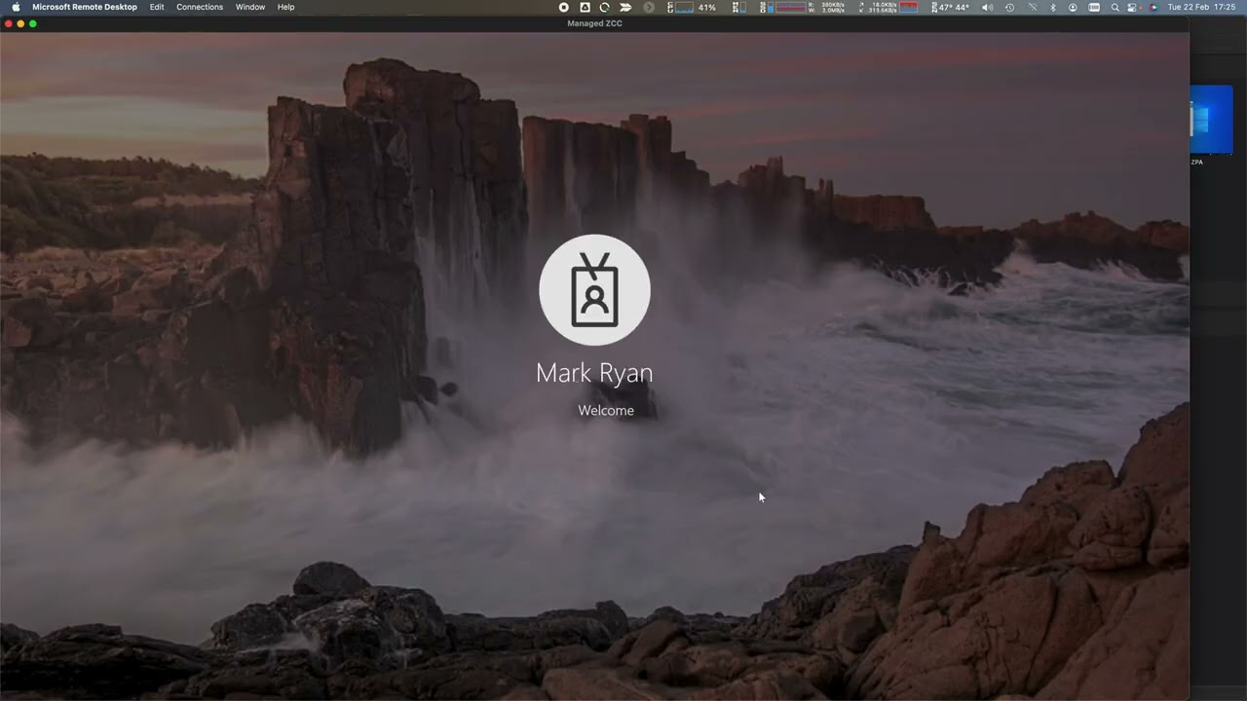Click the user account circle icon in menu bar
Screen dimensions: 1247x701
point(1073,7)
